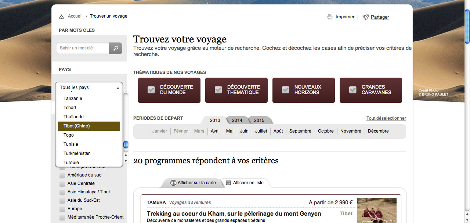Check the Asie Himalaya / Tibet box
Screen dimensions: 470x223
62,192
